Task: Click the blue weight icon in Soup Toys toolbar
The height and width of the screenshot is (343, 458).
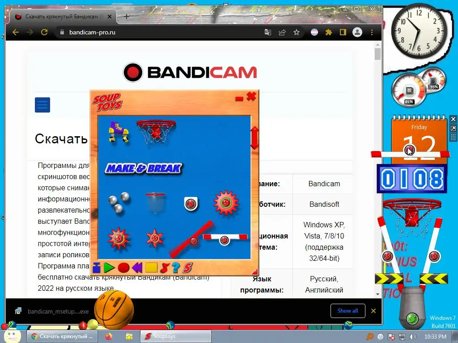Action: tap(97, 268)
